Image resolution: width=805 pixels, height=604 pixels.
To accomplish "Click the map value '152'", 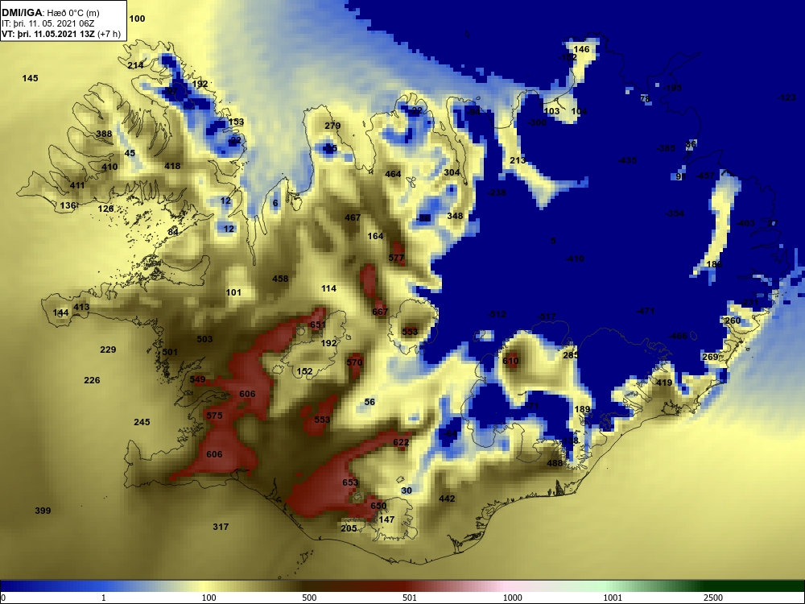I will [x=304, y=371].
